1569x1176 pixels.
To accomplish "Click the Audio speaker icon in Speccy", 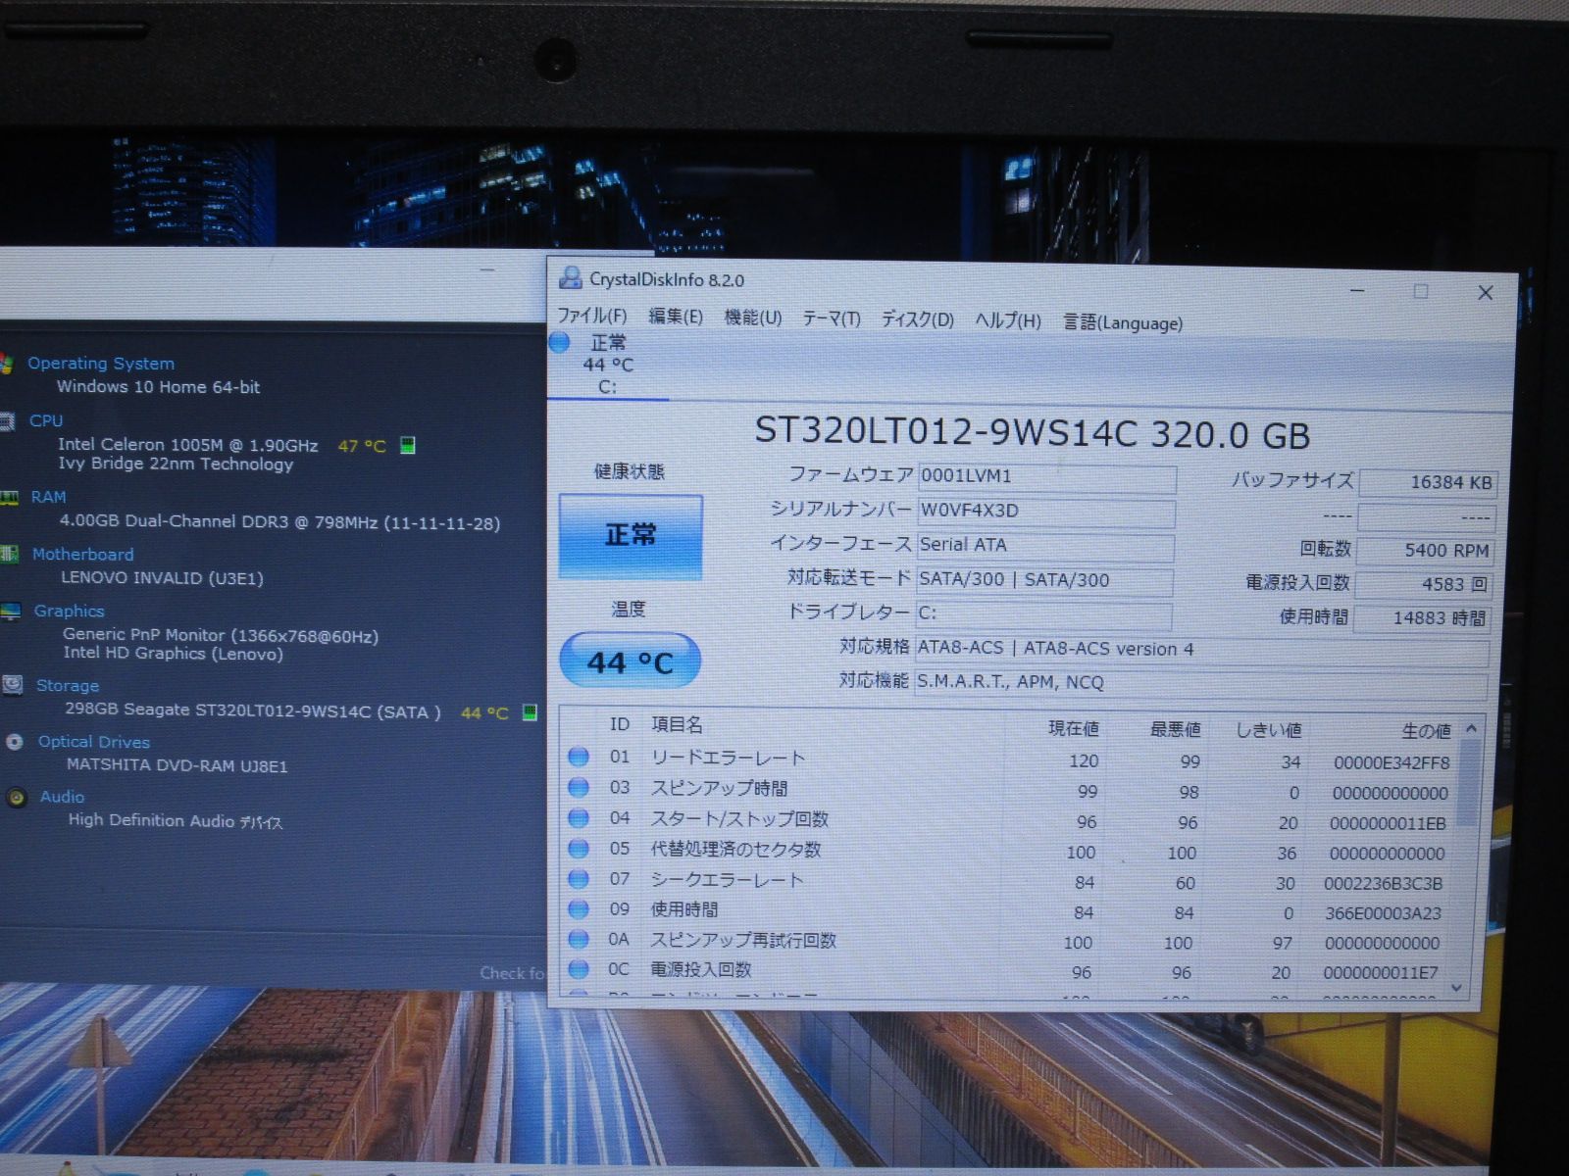I will pyautogui.click(x=17, y=797).
